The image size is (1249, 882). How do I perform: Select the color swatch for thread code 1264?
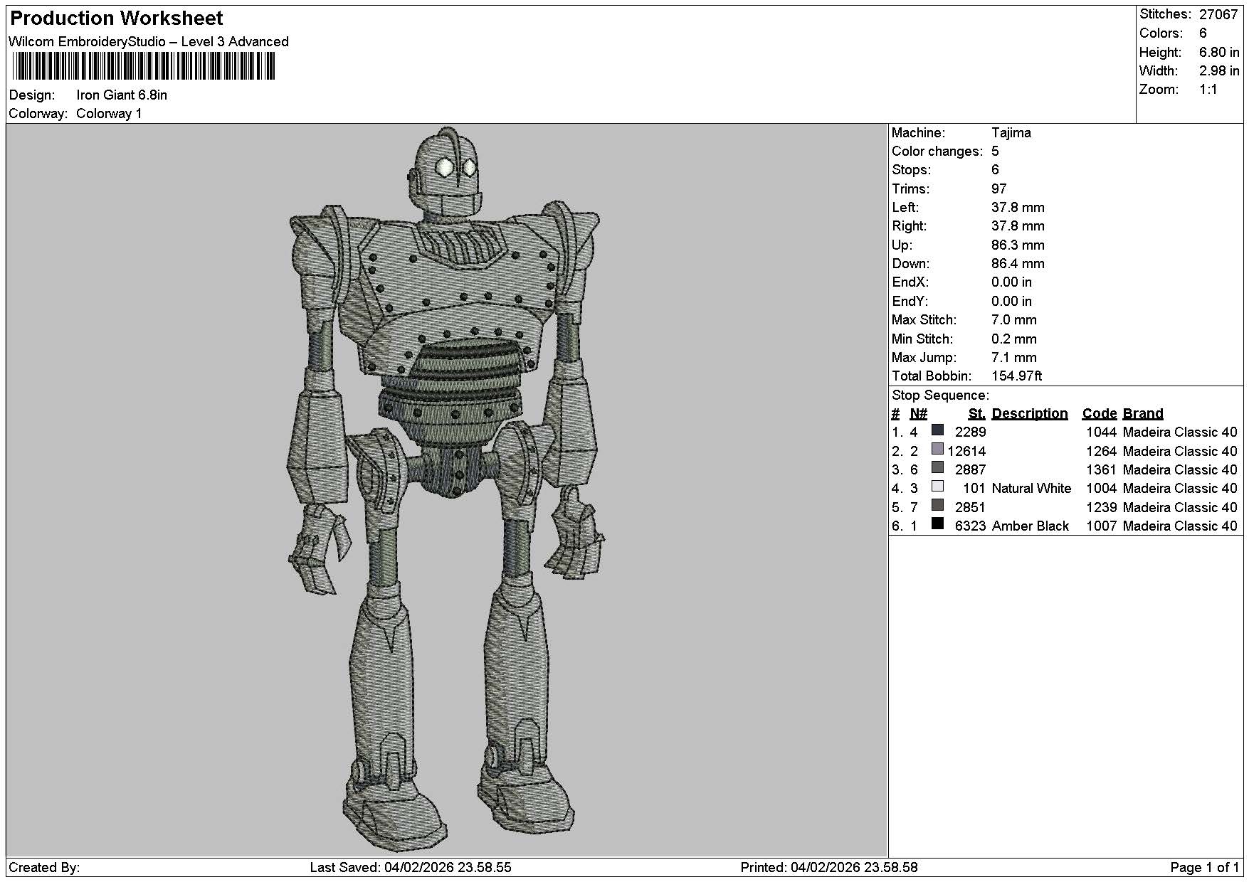(x=937, y=449)
